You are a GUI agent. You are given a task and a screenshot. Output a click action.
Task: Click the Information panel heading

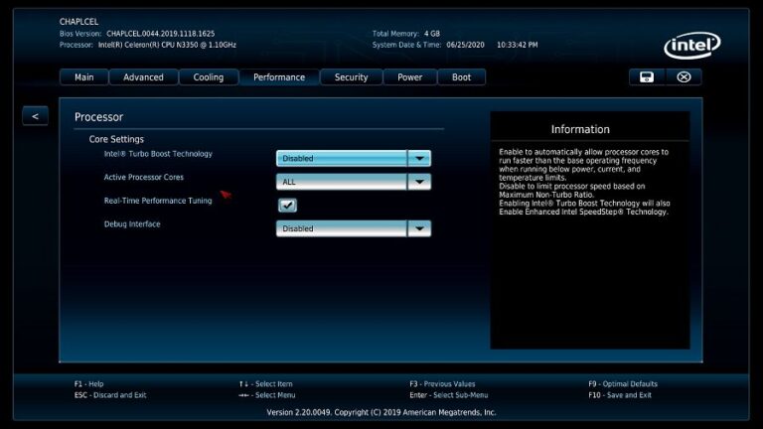coord(580,129)
